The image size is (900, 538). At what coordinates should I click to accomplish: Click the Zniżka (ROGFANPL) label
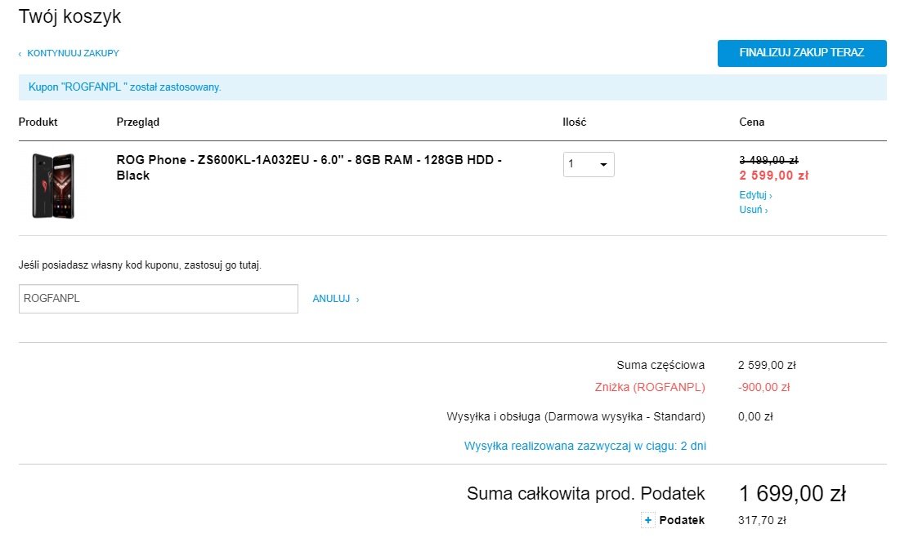(x=650, y=387)
